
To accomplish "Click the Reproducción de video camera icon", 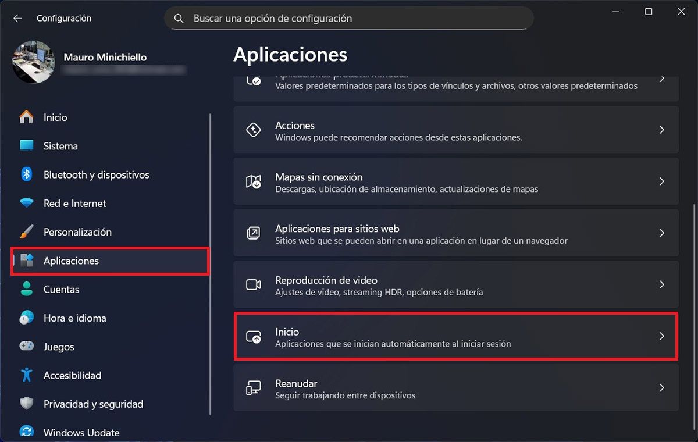I will pos(254,285).
